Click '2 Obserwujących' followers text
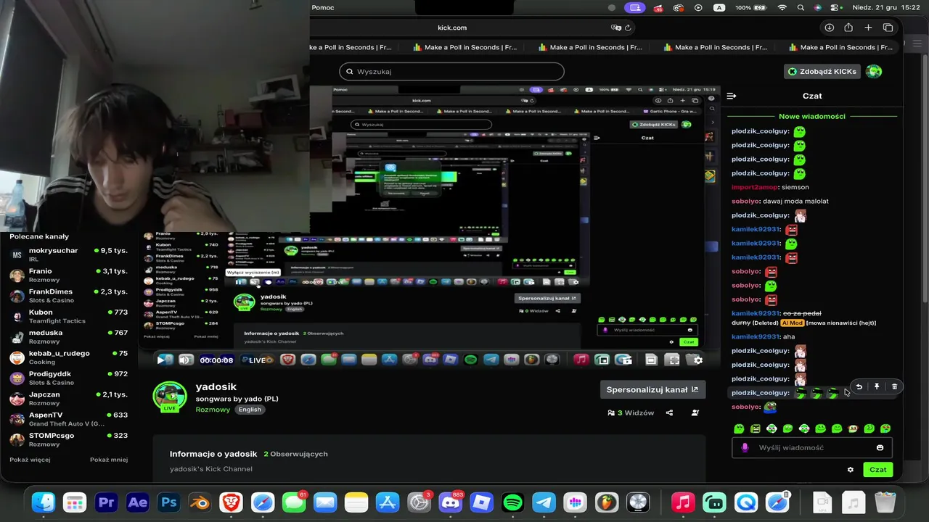Viewport: 929px width, 522px height. [295, 454]
